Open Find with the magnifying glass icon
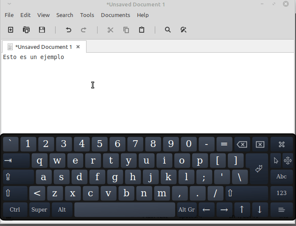This screenshot has height=226, width=296. 168,30
